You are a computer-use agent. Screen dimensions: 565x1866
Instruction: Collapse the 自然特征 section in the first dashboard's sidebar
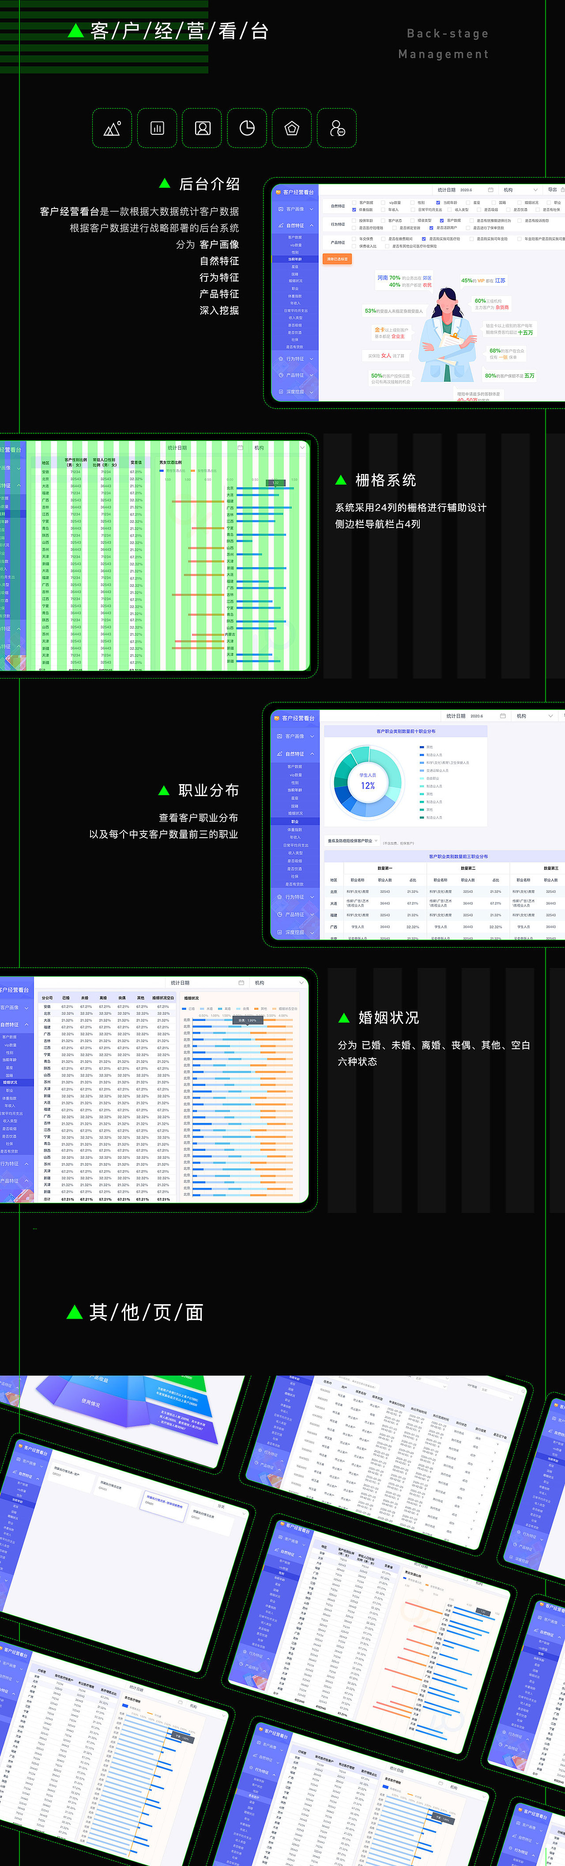point(312,225)
